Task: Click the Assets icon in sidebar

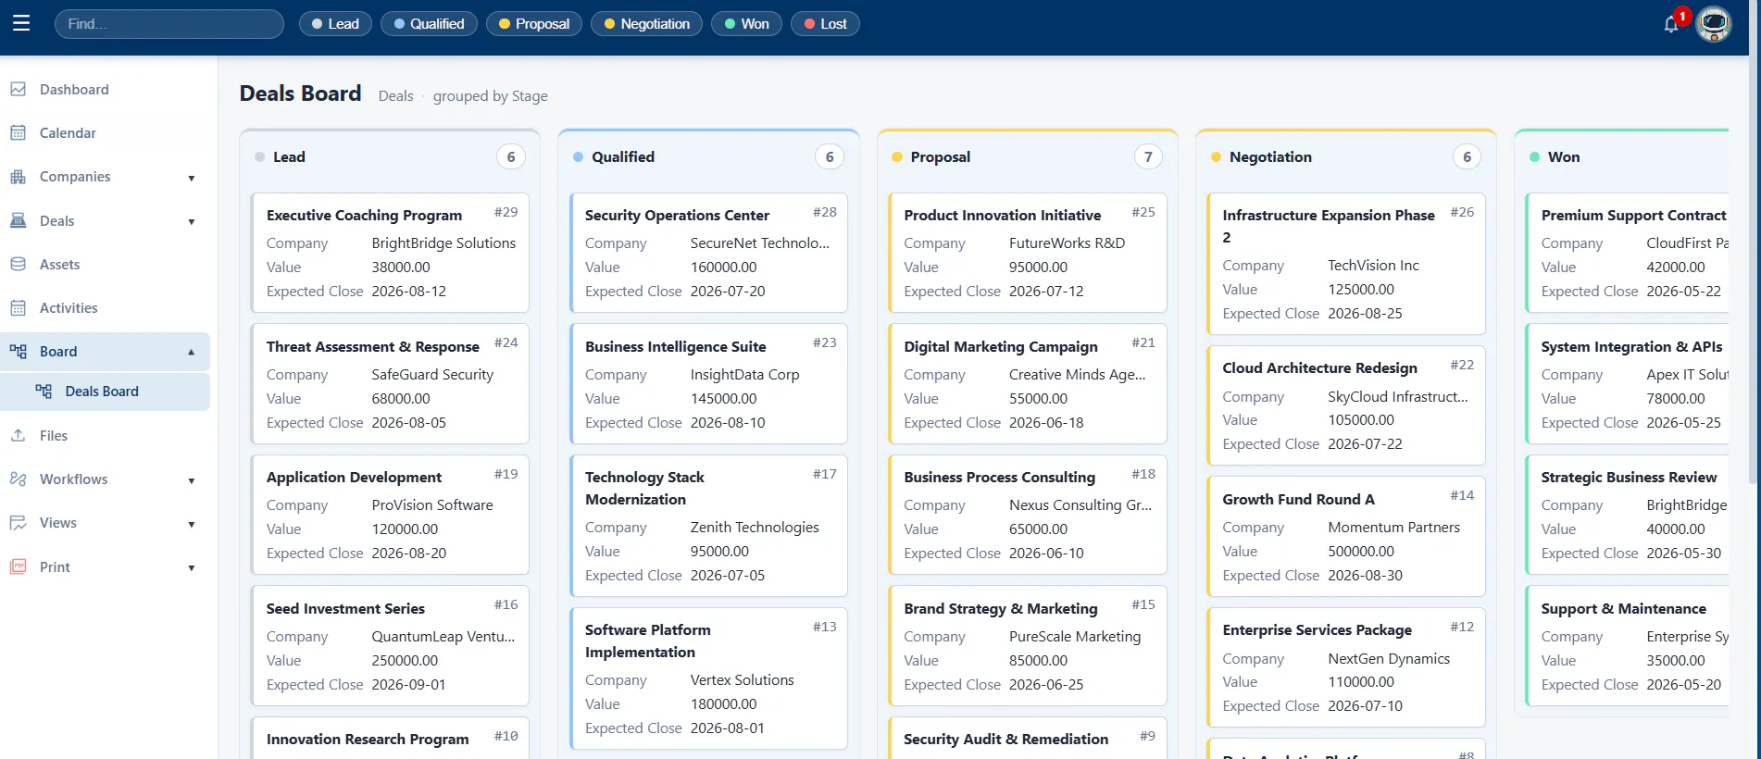Action: pos(18,264)
